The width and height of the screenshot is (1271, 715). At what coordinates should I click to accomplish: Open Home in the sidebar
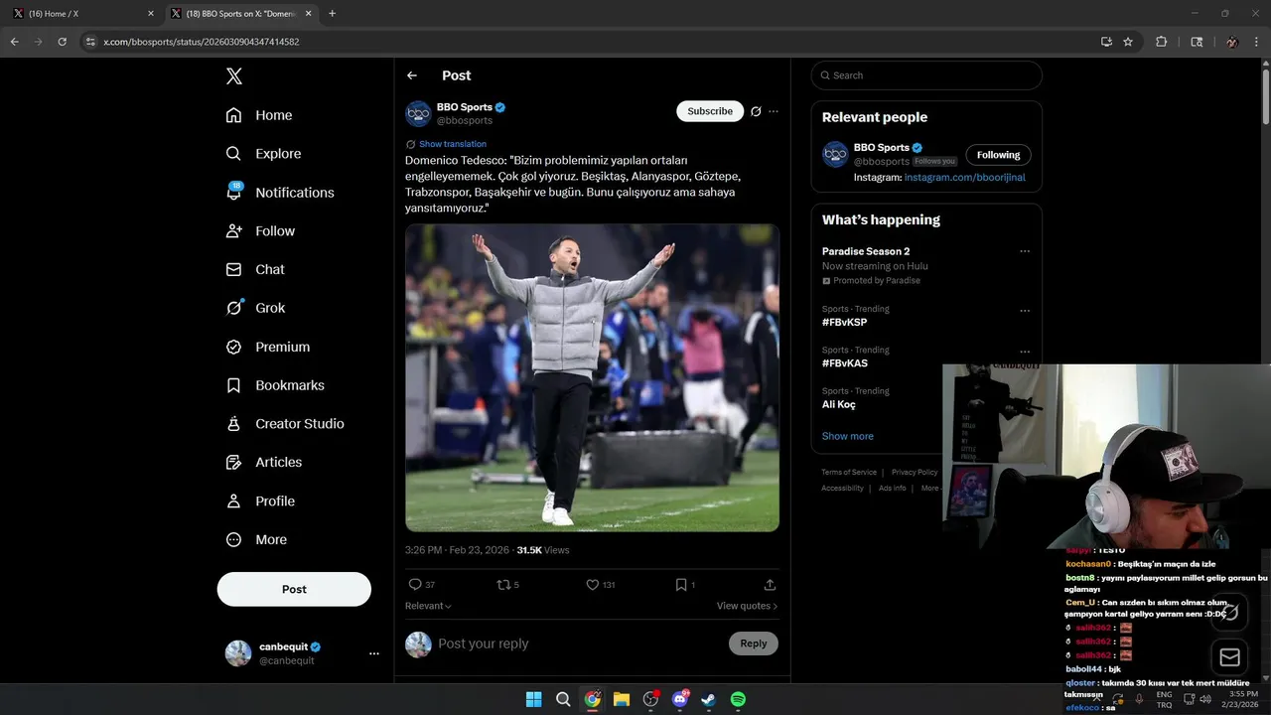[x=259, y=115]
